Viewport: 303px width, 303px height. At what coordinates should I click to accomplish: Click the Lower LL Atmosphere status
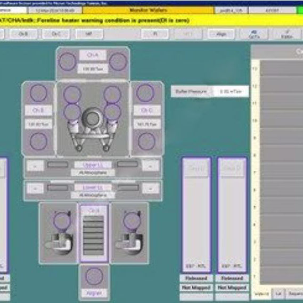point(93,195)
